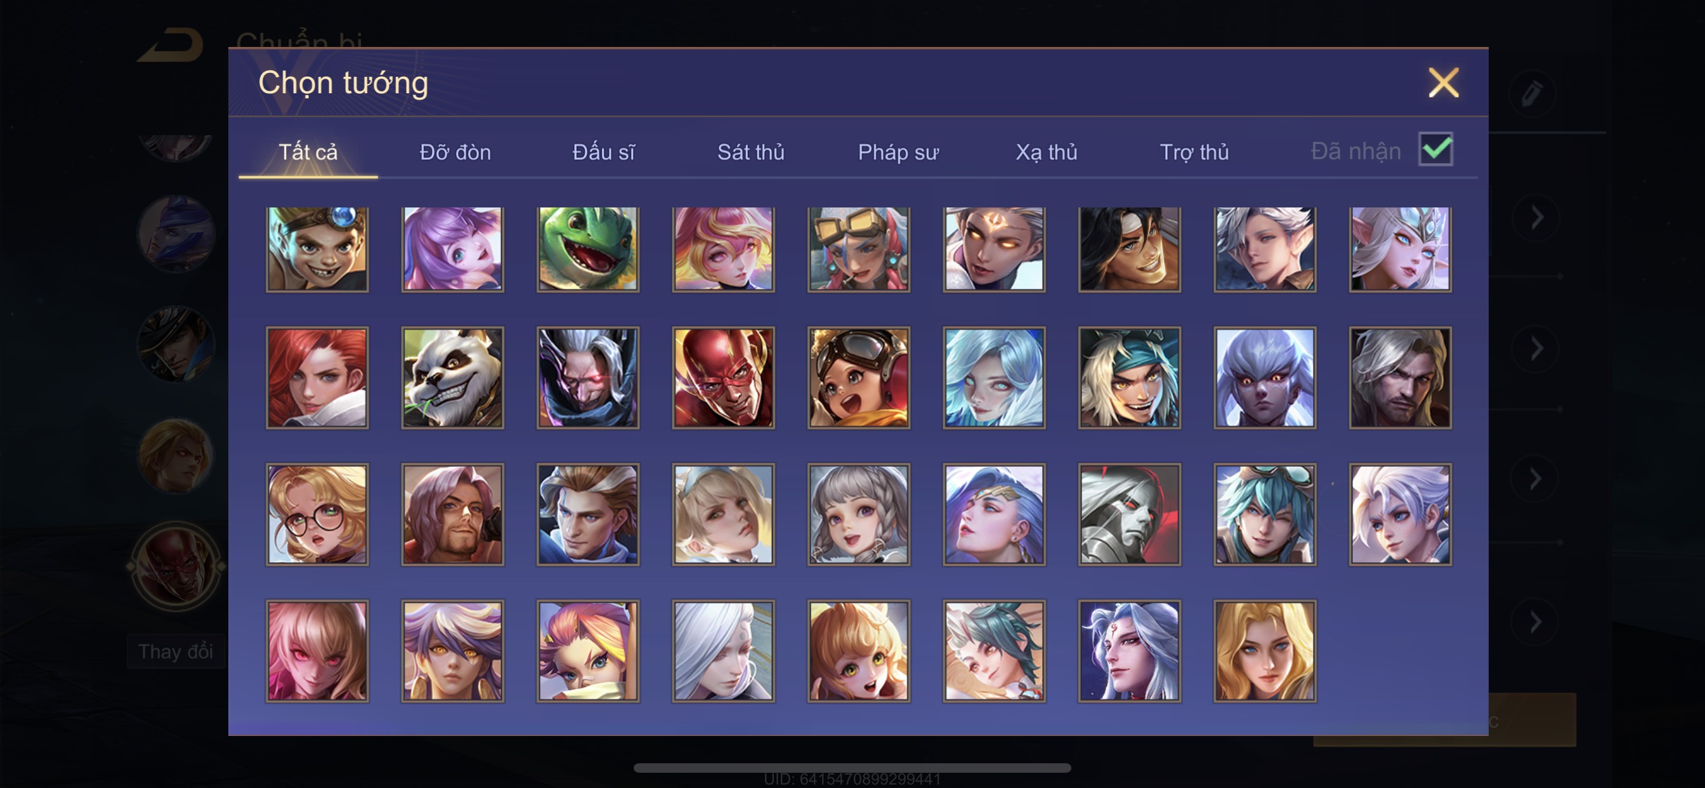
Task: Choose the gray armored knight with red hood
Action: [x=1129, y=515]
